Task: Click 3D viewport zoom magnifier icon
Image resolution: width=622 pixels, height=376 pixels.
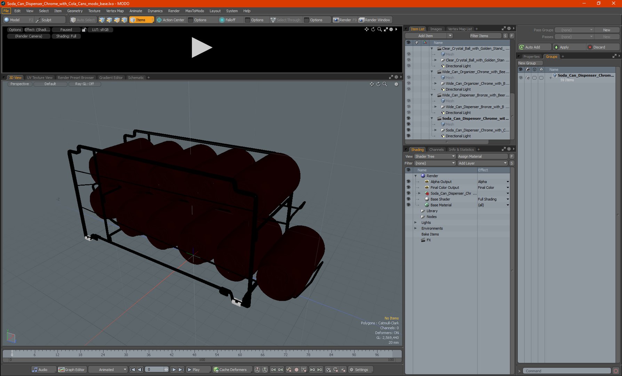Action: coord(385,84)
